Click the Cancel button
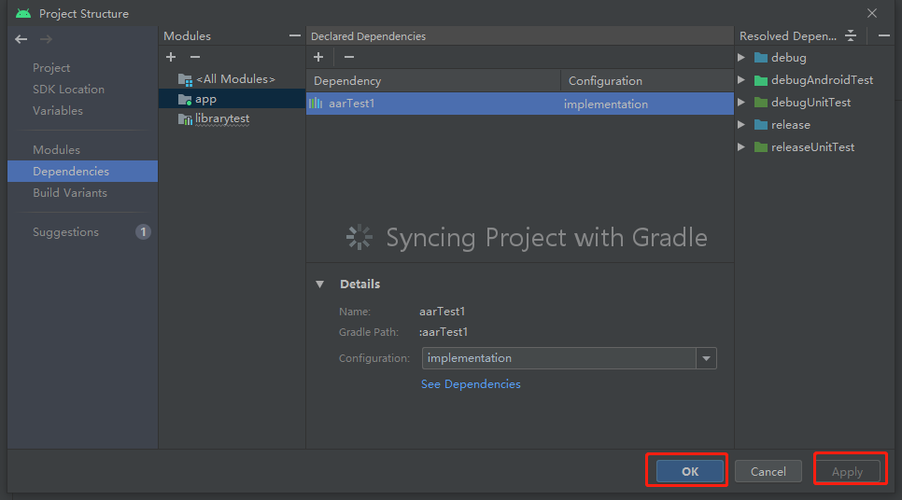Image resolution: width=902 pixels, height=500 pixels. coord(768,471)
